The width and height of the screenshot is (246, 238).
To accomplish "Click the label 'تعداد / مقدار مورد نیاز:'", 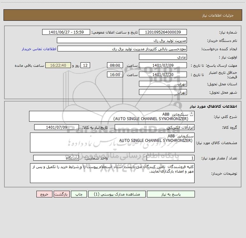I will (219, 158).
